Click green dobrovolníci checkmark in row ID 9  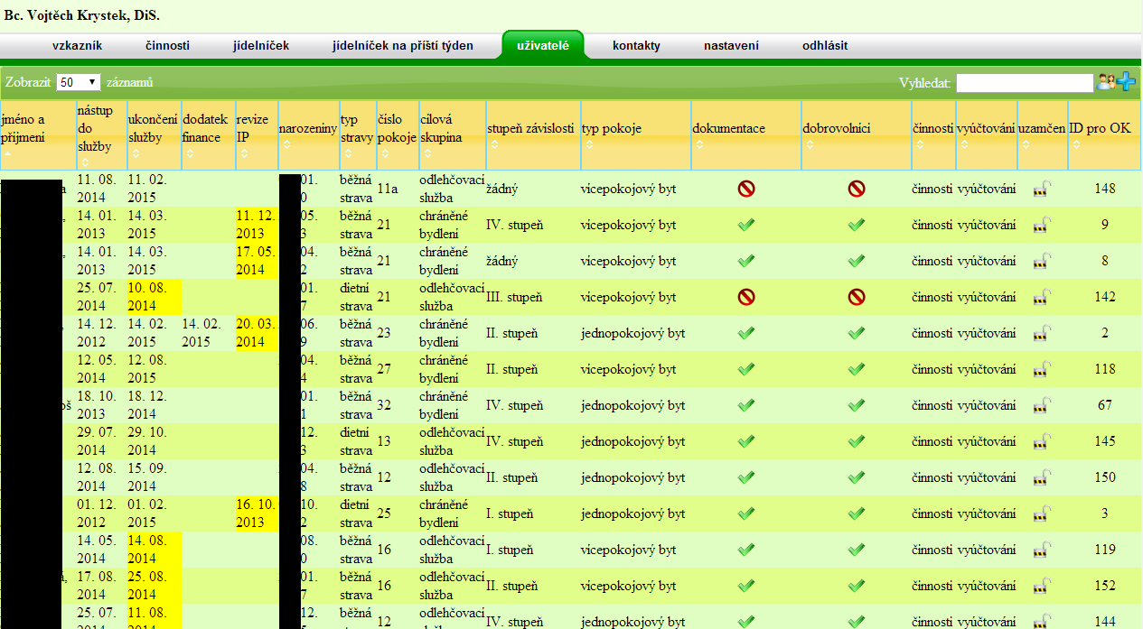pos(857,225)
